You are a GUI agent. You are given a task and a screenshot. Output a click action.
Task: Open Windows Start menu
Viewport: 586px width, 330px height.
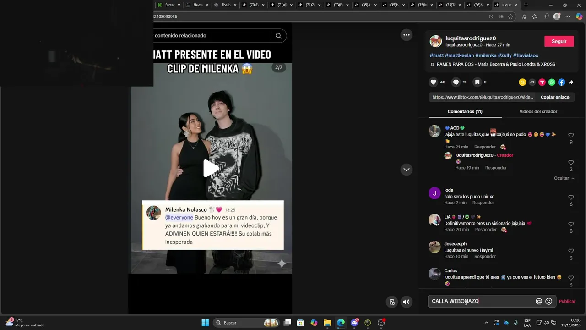(x=205, y=323)
